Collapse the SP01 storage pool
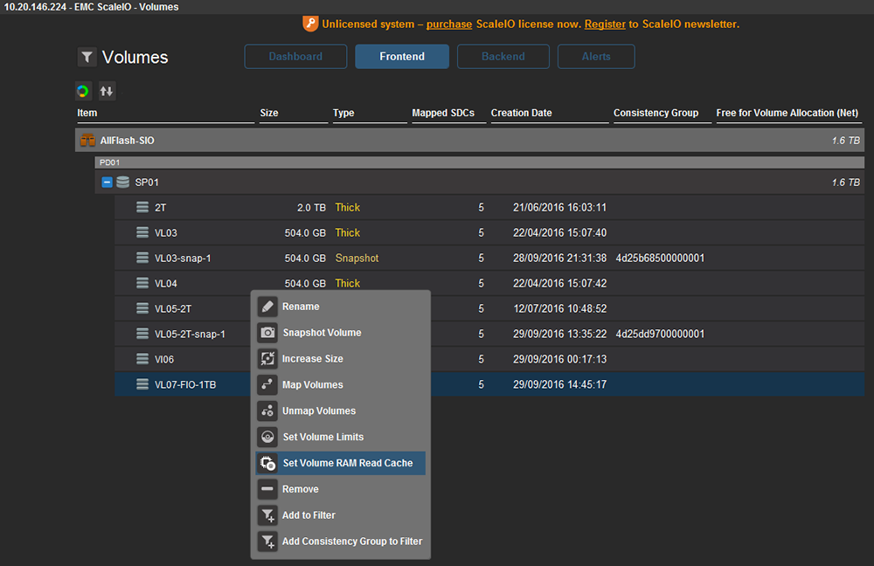874x566 pixels. pos(107,183)
